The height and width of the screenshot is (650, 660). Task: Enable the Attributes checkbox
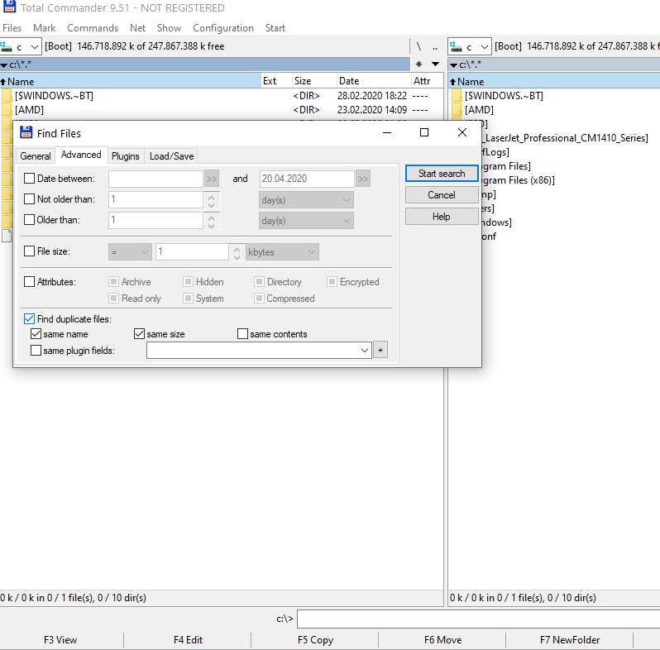pos(29,282)
